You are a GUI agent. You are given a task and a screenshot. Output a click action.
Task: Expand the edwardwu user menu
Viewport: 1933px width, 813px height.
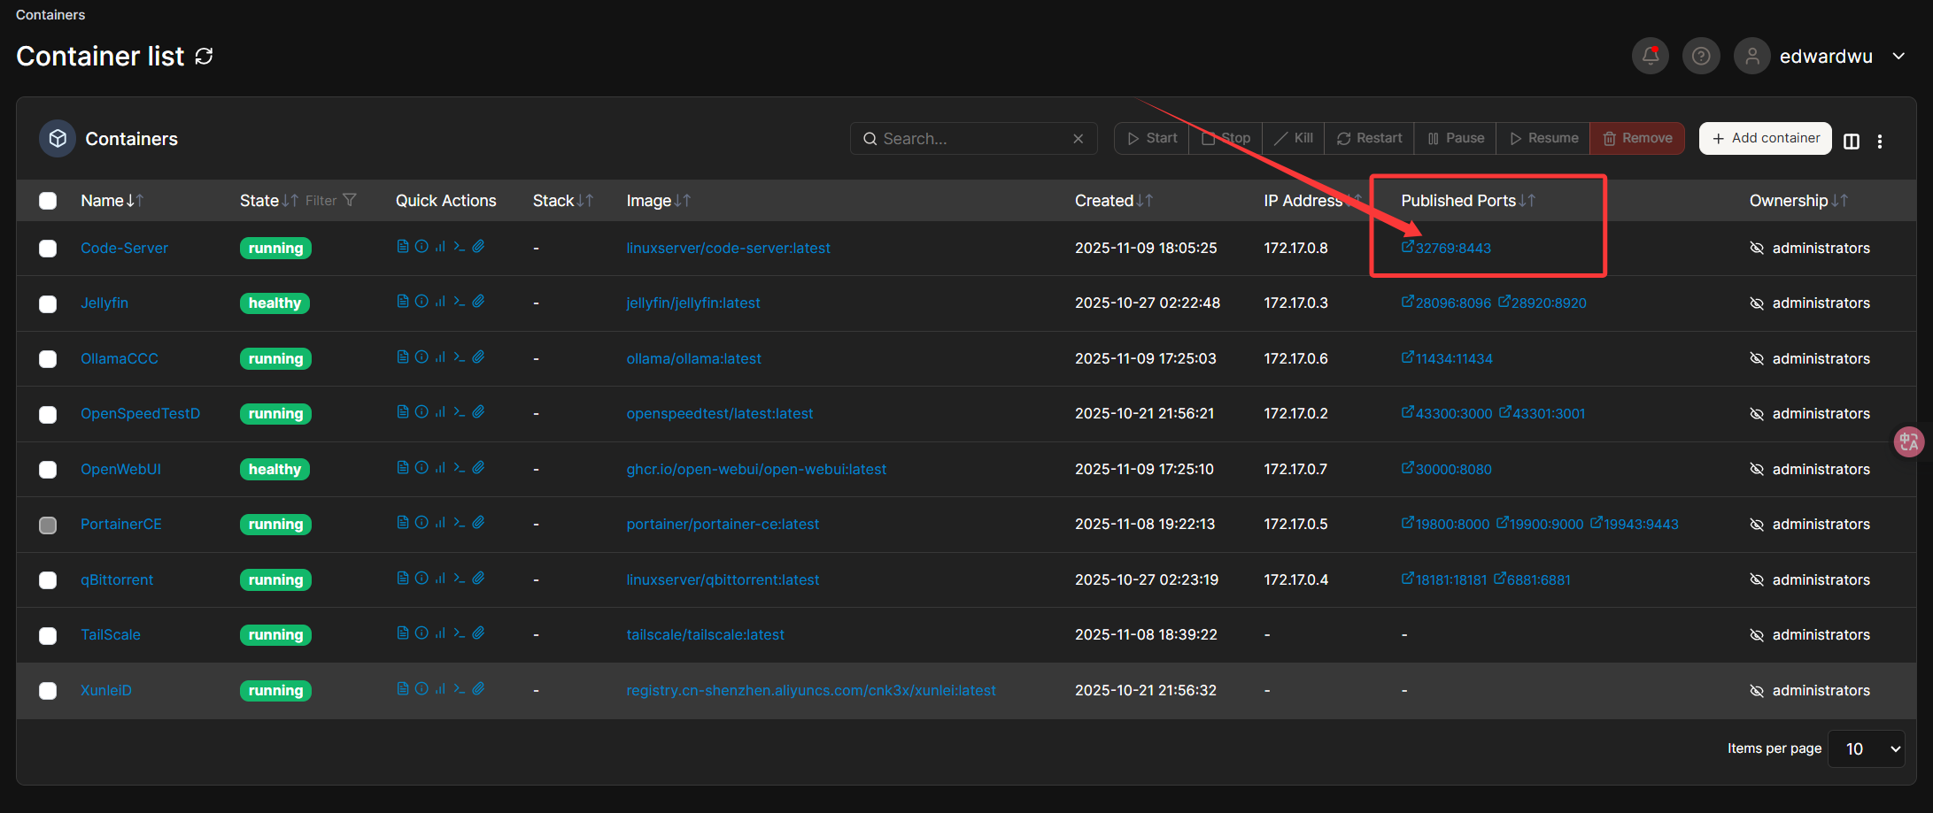pyautogui.click(x=1898, y=57)
